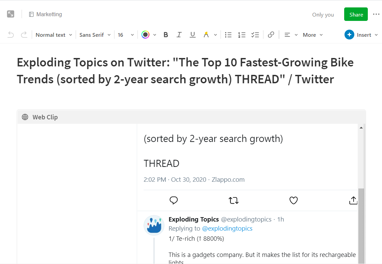The height and width of the screenshot is (264, 382).
Task: Click the tweet's retweet icon
Action: (x=233, y=200)
